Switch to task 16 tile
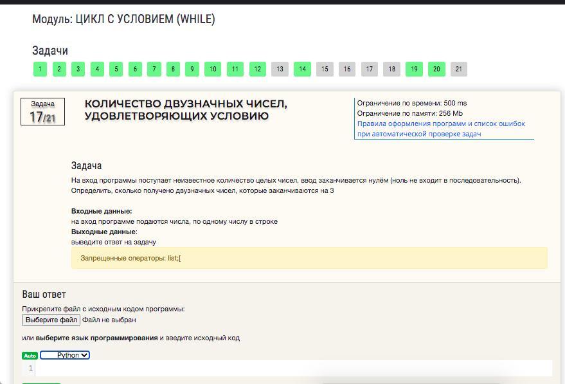The width and height of the screenshot is (565, 384). 347,69
